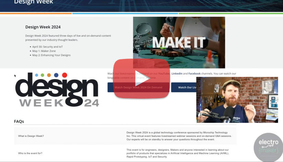Open the Facebook channel link
Viewport: 283px width, 162px height.
[194, 74]
